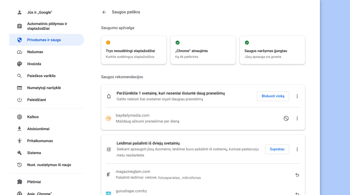Click the reset clock icon beside Nust. nustatymus
350x195 pixels.
(19, 165)
